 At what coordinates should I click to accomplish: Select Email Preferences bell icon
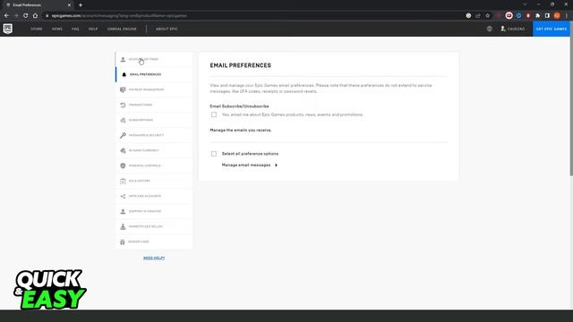point(124,74)
